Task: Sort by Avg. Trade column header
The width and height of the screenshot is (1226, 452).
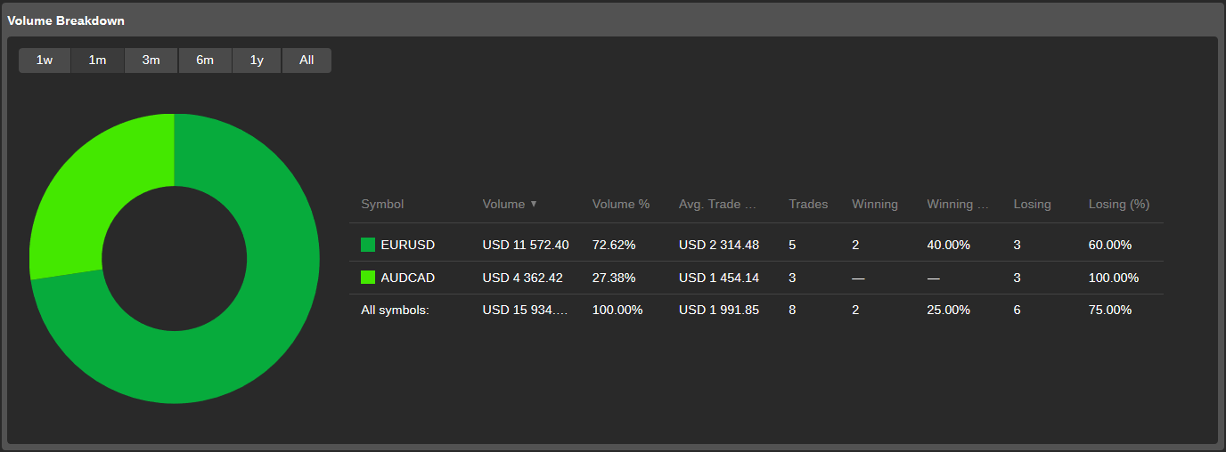Action: coord(716,204)
